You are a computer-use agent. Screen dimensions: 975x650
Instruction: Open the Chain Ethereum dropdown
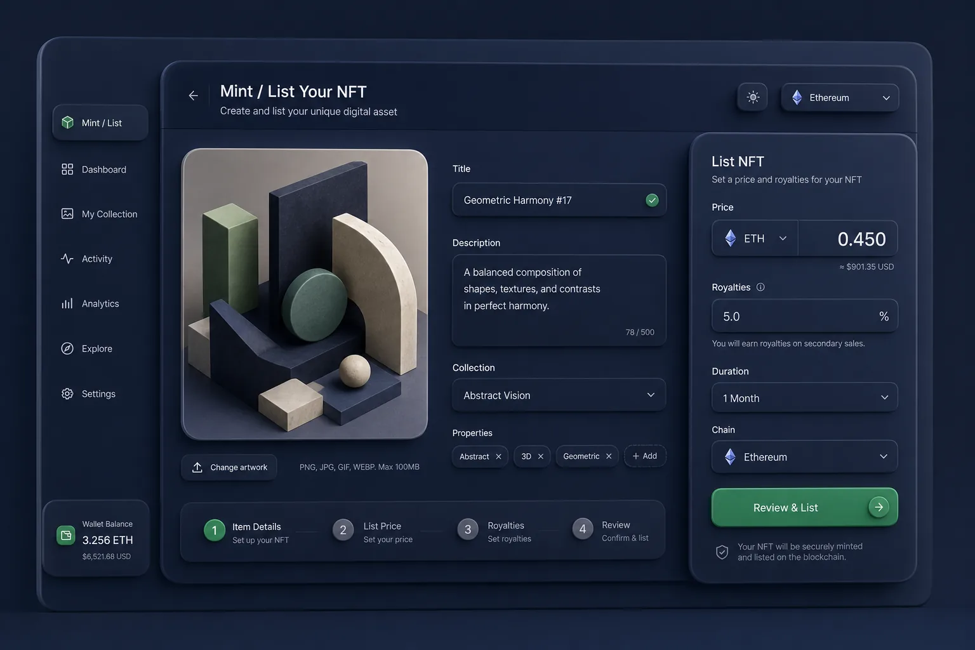click(805, 456)
